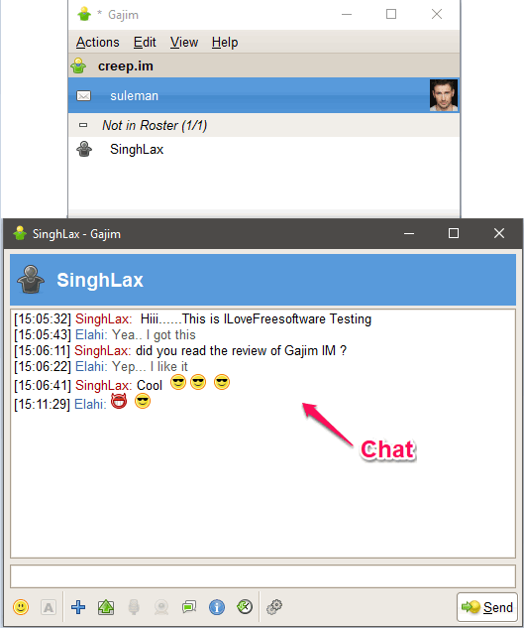This screenshot has width=524, height=628.
Task: Add contact with the blue plus icon
Action: (x=78, y=607)
